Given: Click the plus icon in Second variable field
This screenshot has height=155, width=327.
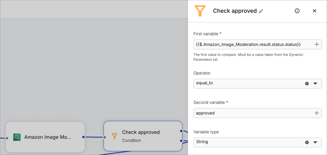Looking at the screenshot, I should click(317, 113).
